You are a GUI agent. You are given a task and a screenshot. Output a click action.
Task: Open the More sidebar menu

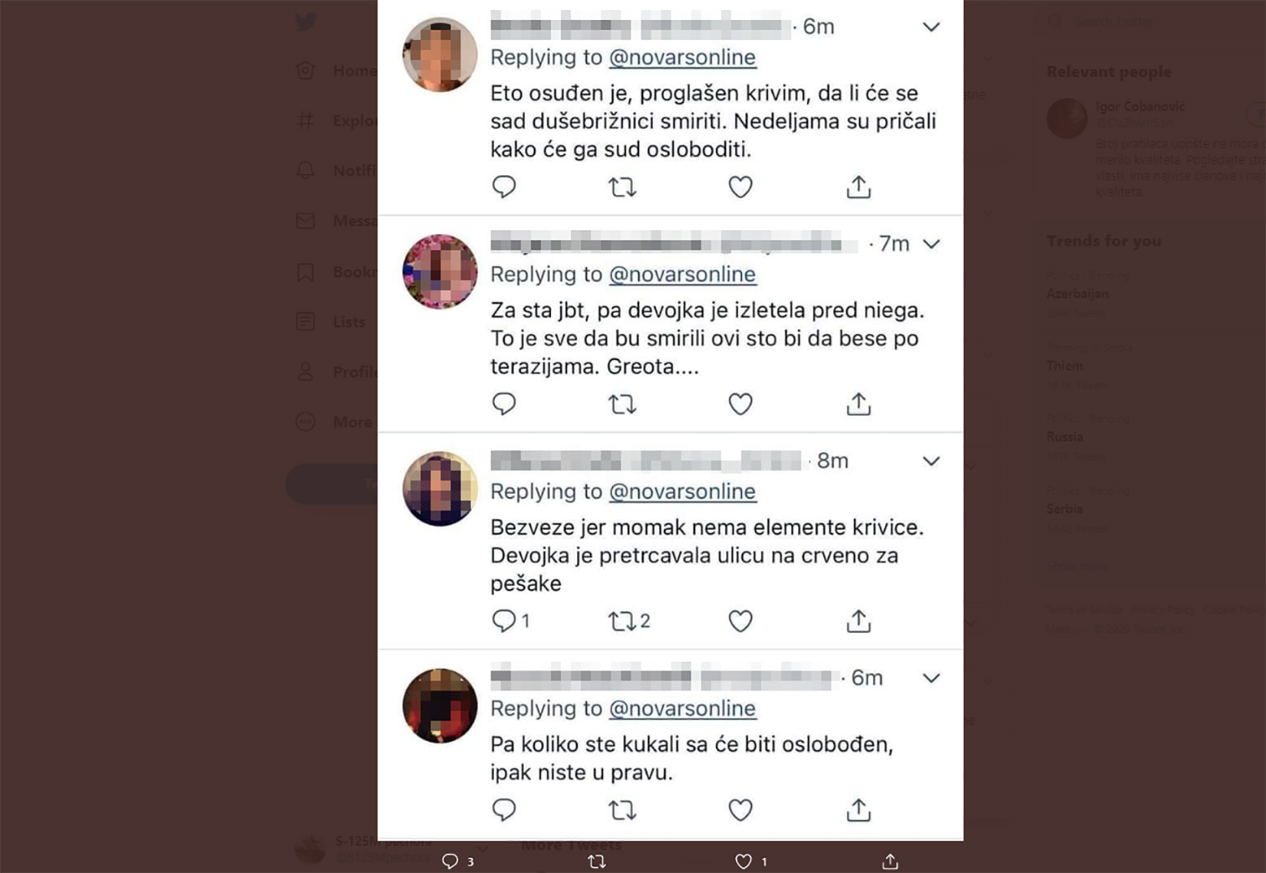(305, 422)
